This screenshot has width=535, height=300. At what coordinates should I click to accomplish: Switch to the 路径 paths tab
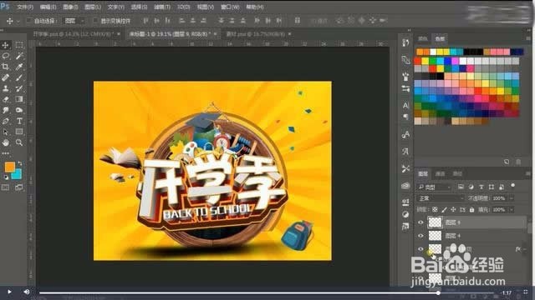[x=457, y=174]
